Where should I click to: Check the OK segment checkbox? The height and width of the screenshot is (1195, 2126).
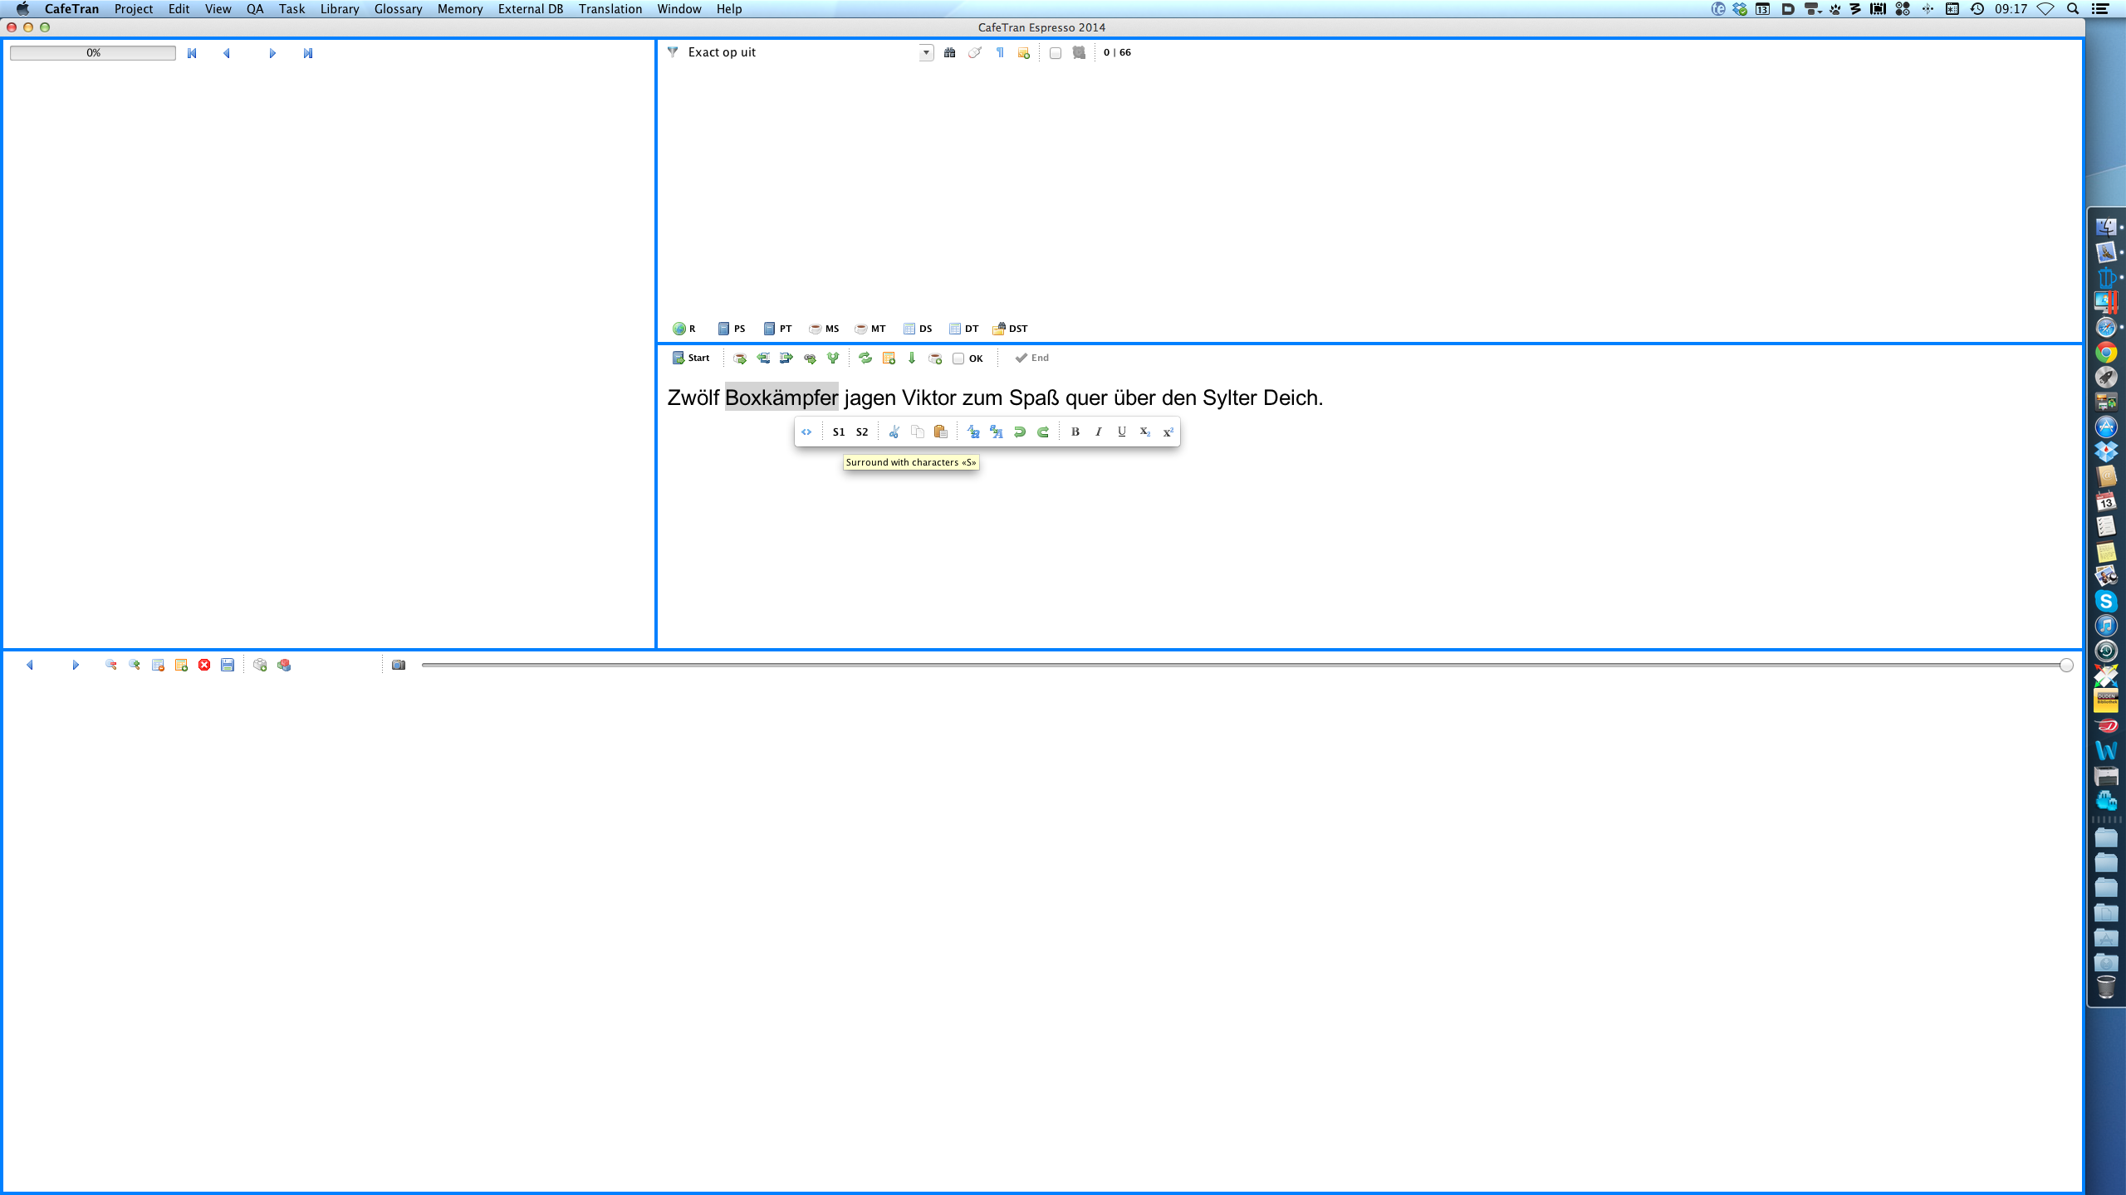pos(958,358)
